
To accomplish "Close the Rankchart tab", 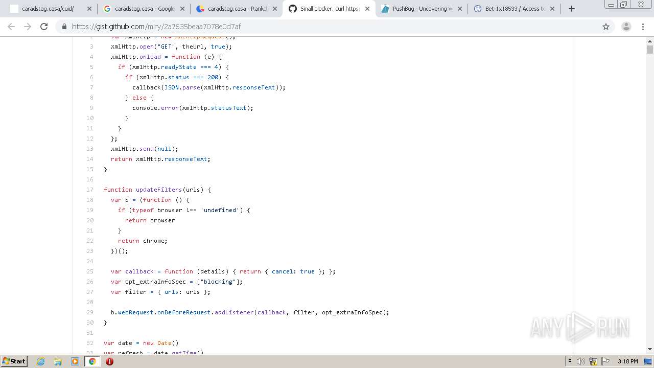I will pyautogui.click(x=275, y=9).
